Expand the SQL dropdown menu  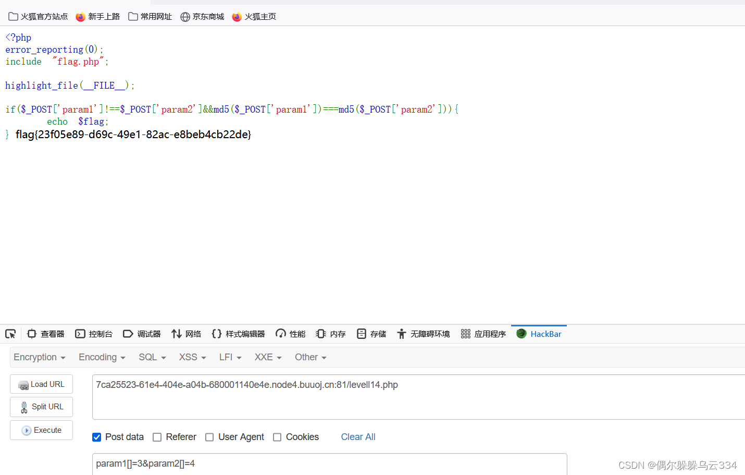tap(152, 357)
